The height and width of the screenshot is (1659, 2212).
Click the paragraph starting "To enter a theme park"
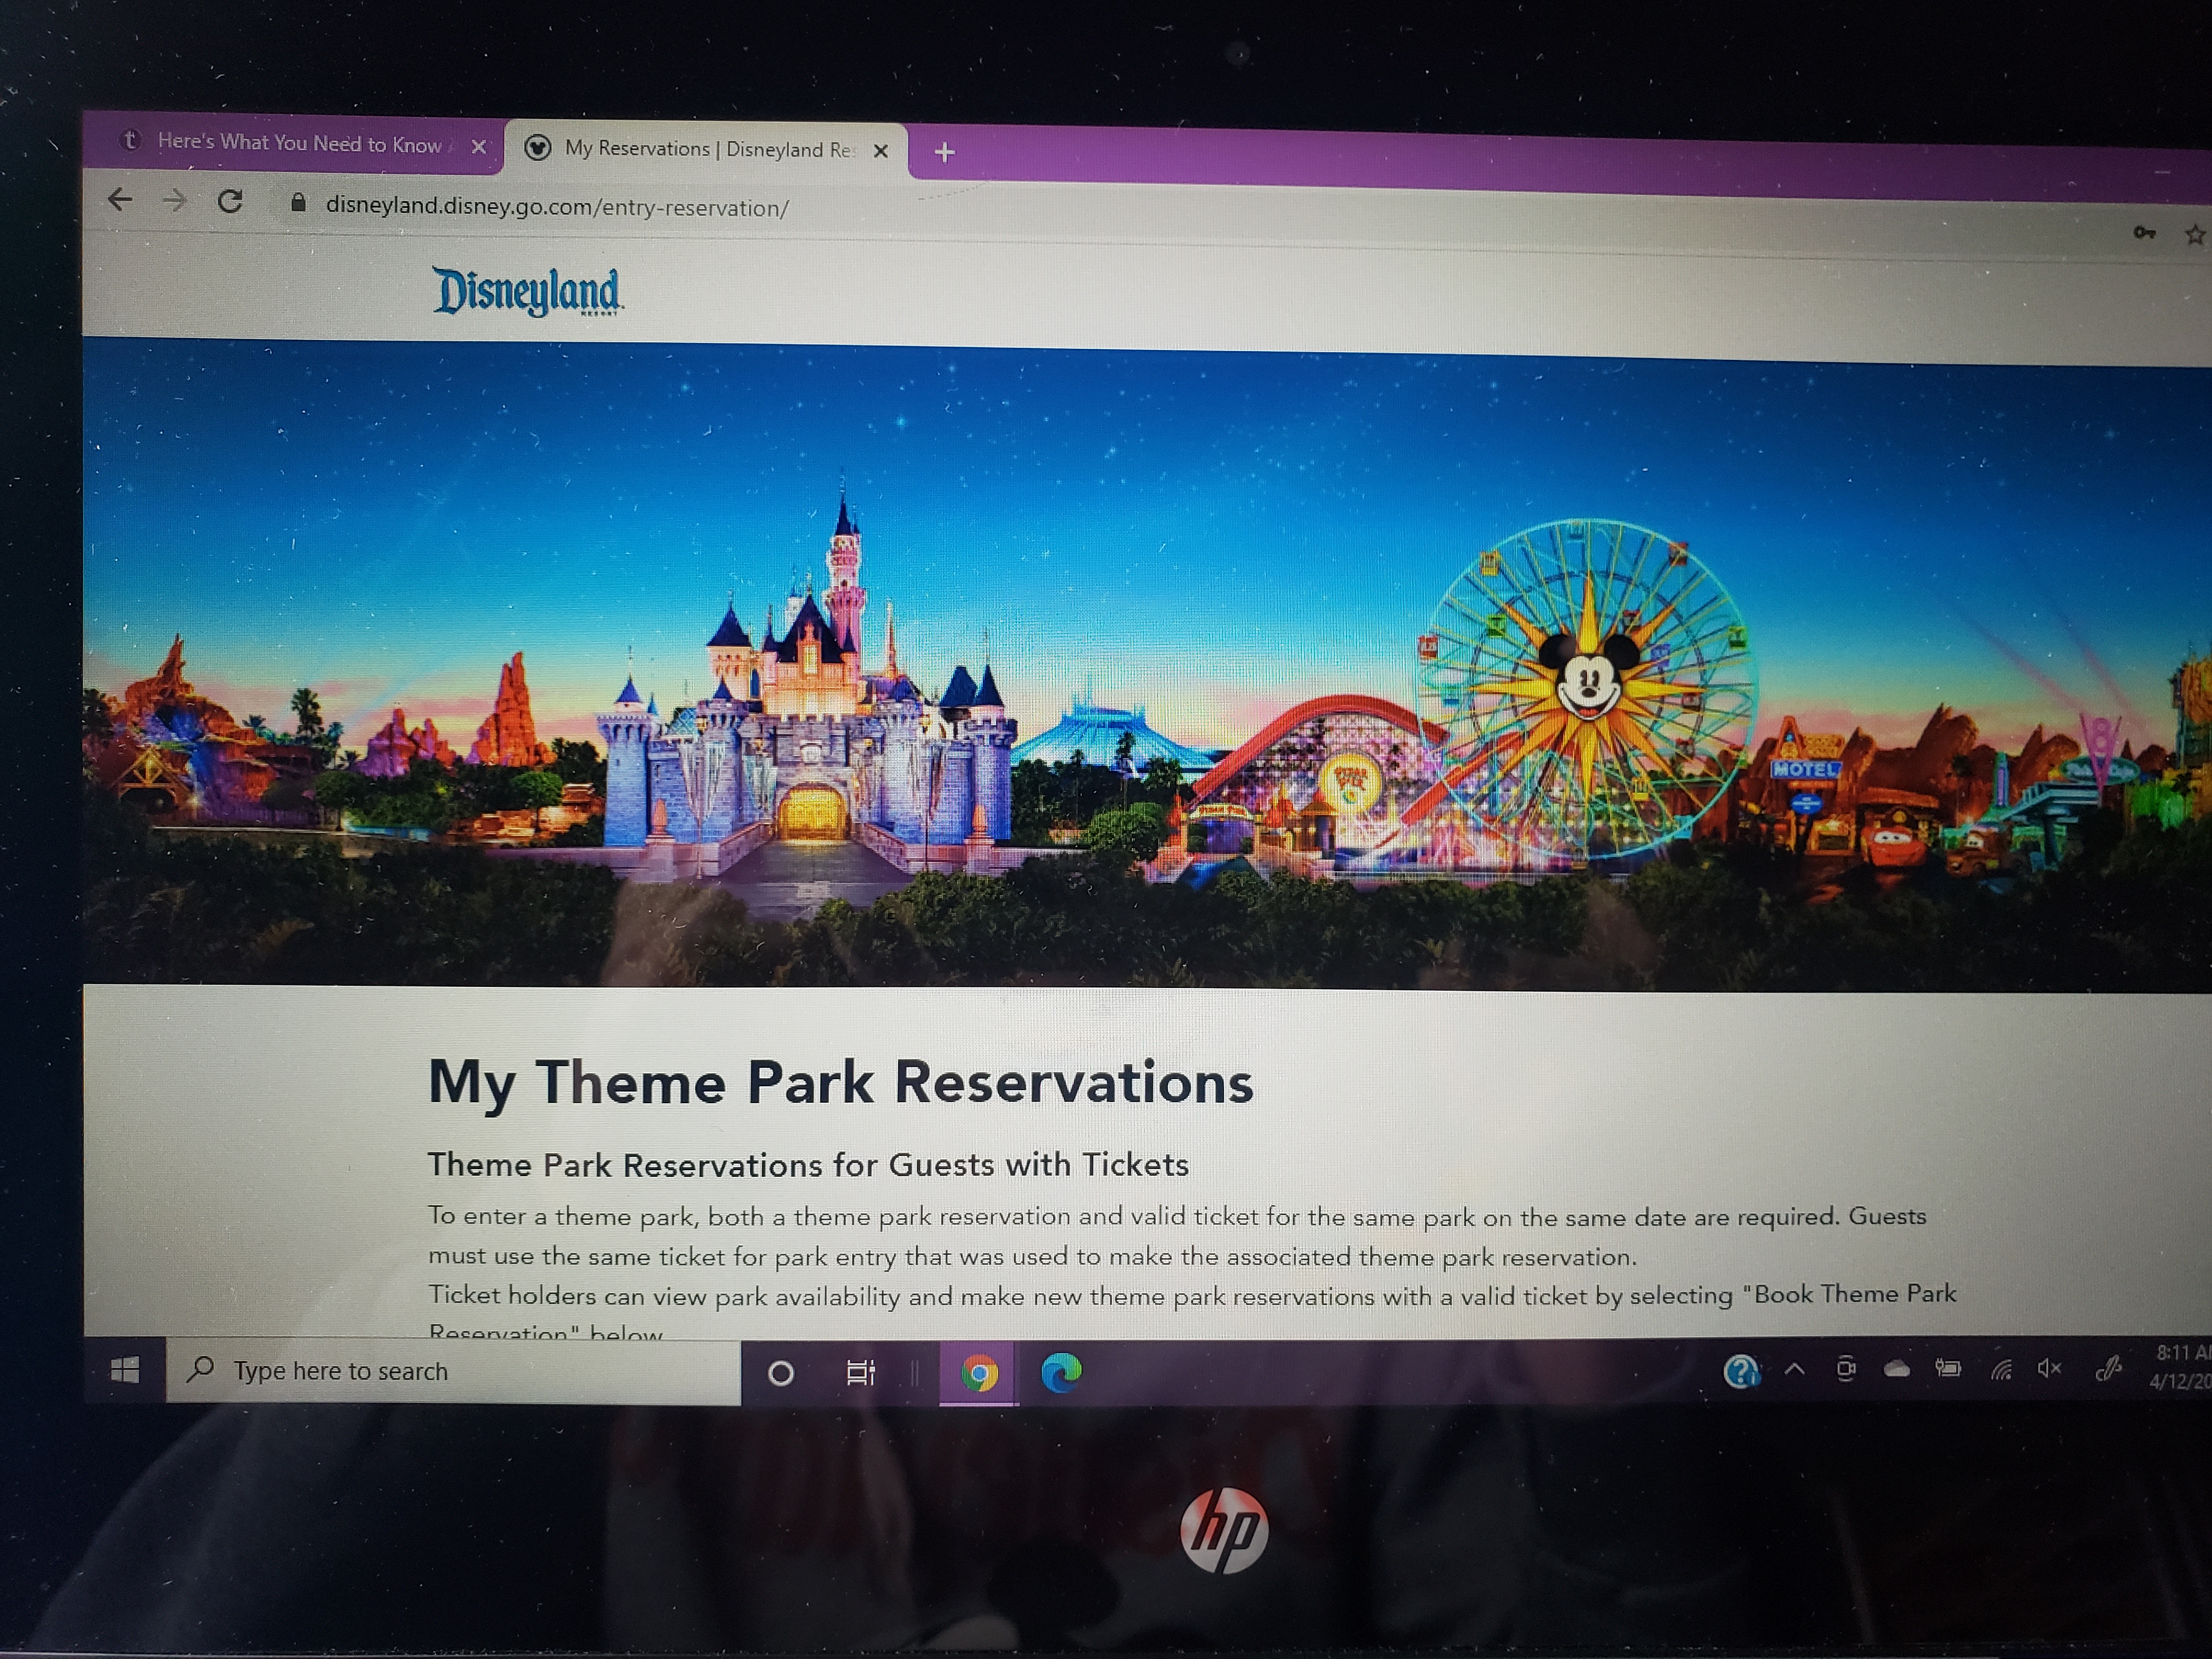[x=1177, y=1236]
